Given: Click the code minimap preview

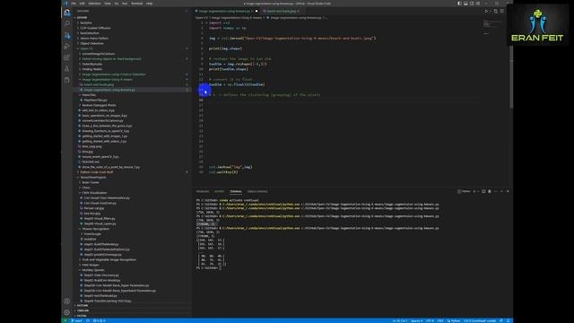Looking at the screenshot, I should coord(493,26).
